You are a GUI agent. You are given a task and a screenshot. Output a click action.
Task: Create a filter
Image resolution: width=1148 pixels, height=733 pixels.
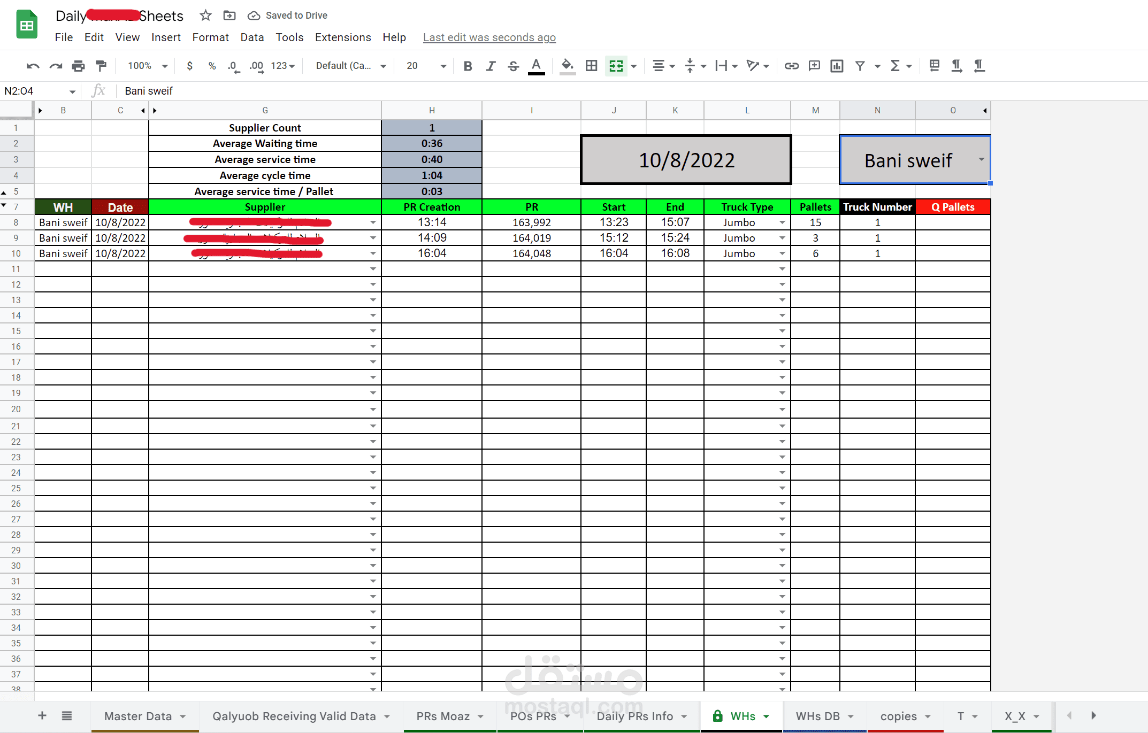(x=859, y=66)
